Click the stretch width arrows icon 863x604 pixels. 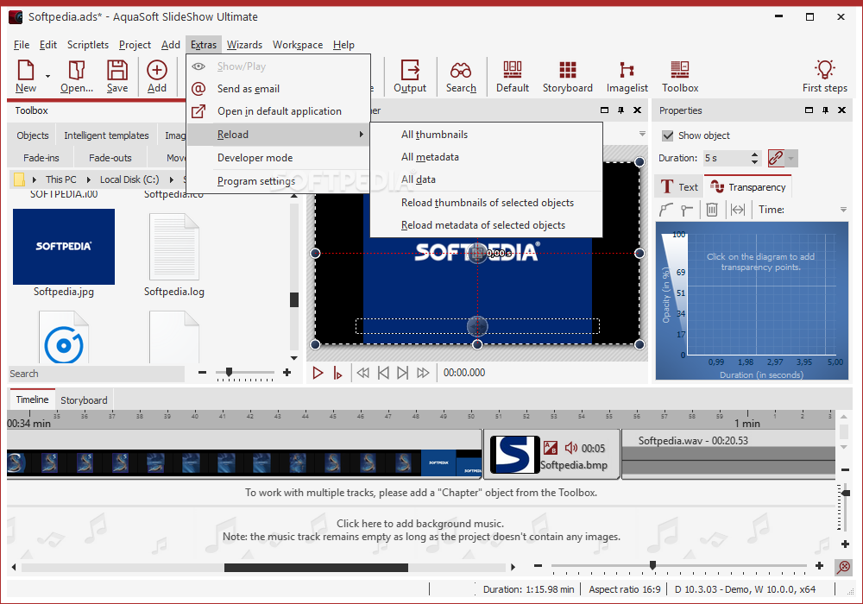[738, 210]
